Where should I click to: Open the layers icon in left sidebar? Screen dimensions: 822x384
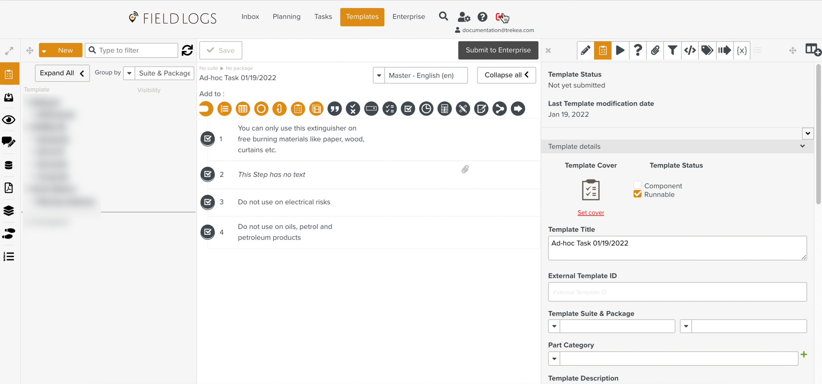(x=9, y=211)
